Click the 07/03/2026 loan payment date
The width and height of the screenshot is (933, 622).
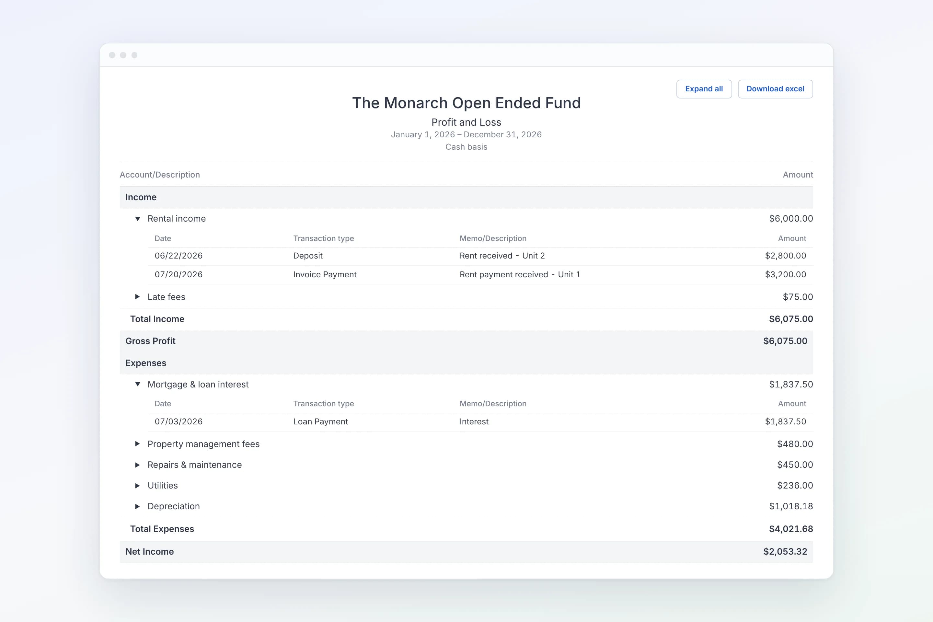click(x=179, y=422)
